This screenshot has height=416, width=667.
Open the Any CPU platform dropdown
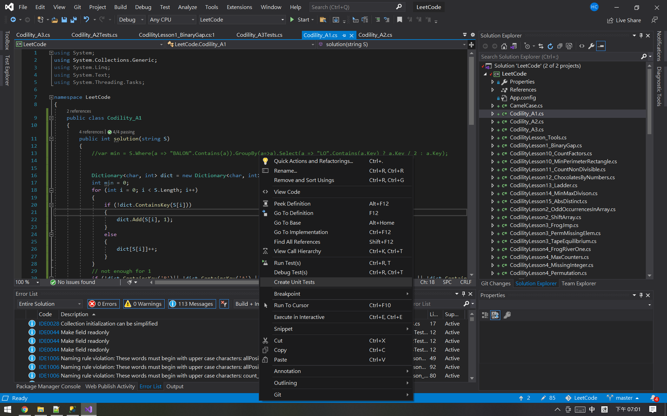tap(172, 20)
